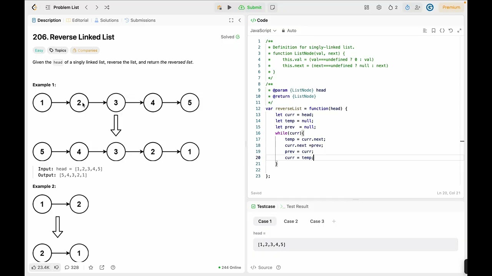492x276 pixels.
Task: Dislike the problem thumbs-down
Action: click(x=57, y=268)
